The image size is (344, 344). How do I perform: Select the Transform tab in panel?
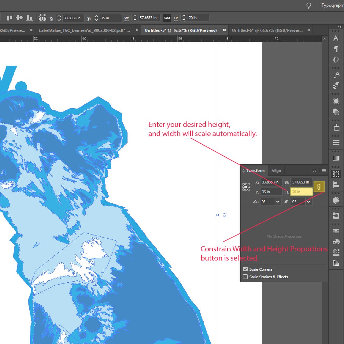(x=255, y=171)
